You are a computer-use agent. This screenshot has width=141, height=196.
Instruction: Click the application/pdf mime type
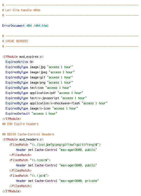click(x=43, y=93)
